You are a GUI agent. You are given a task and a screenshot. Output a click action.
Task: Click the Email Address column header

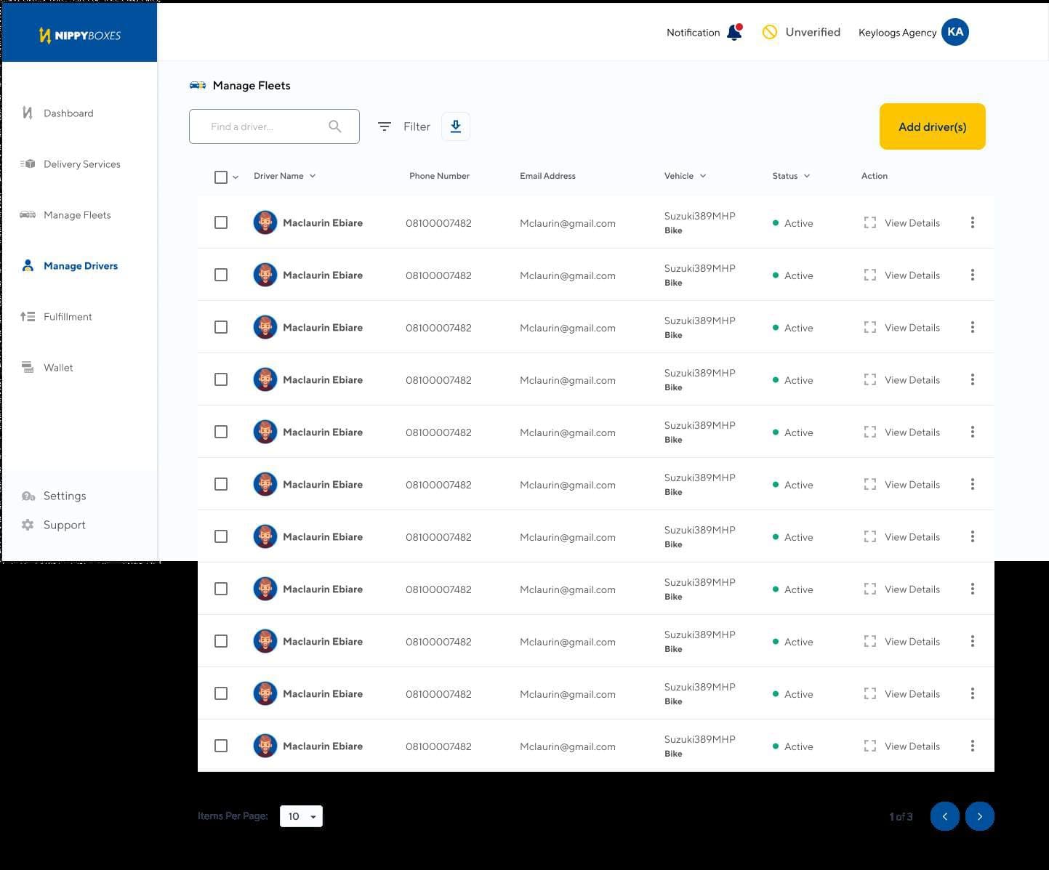coord(547,176)
